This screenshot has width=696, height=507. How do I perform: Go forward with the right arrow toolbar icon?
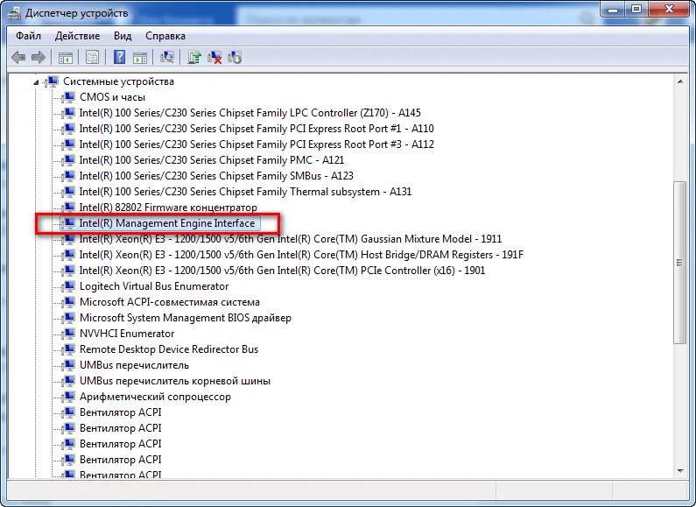pos(39,57)
